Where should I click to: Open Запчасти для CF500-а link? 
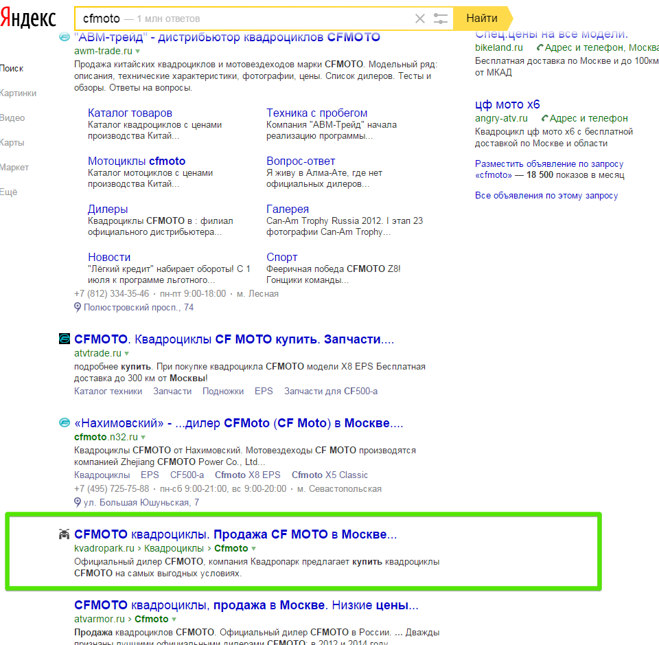(x=331, y=391)
